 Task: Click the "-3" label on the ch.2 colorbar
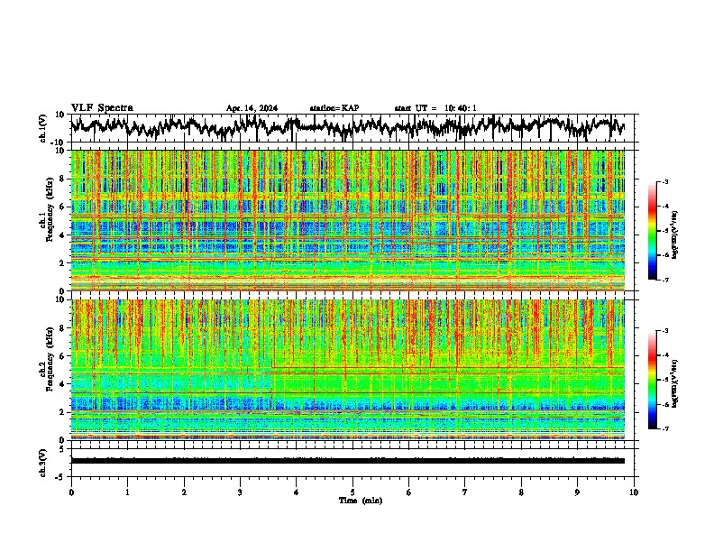(x=665, y=331)
